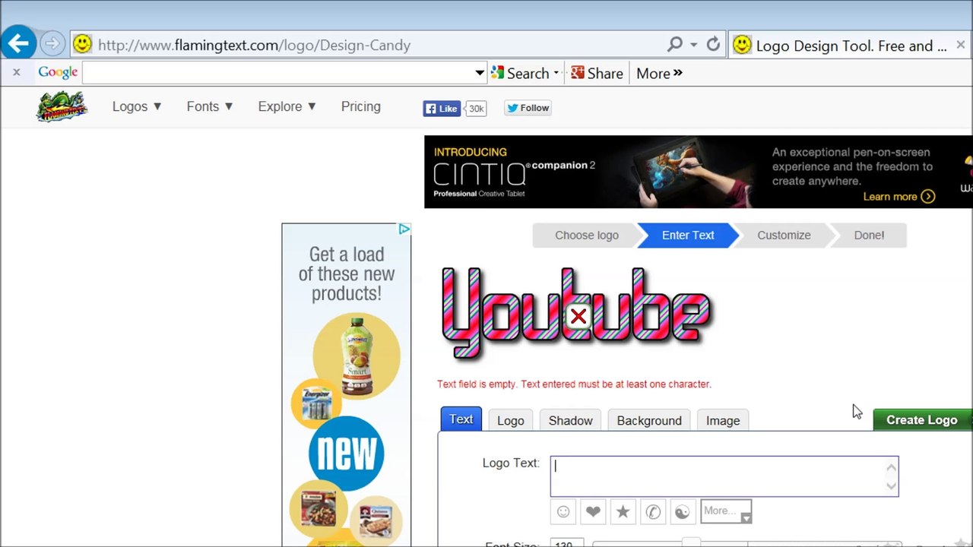
Task: Click the scroll down arrow in Logo Text box
Action: pyautogui.click(x=891, y=486)
